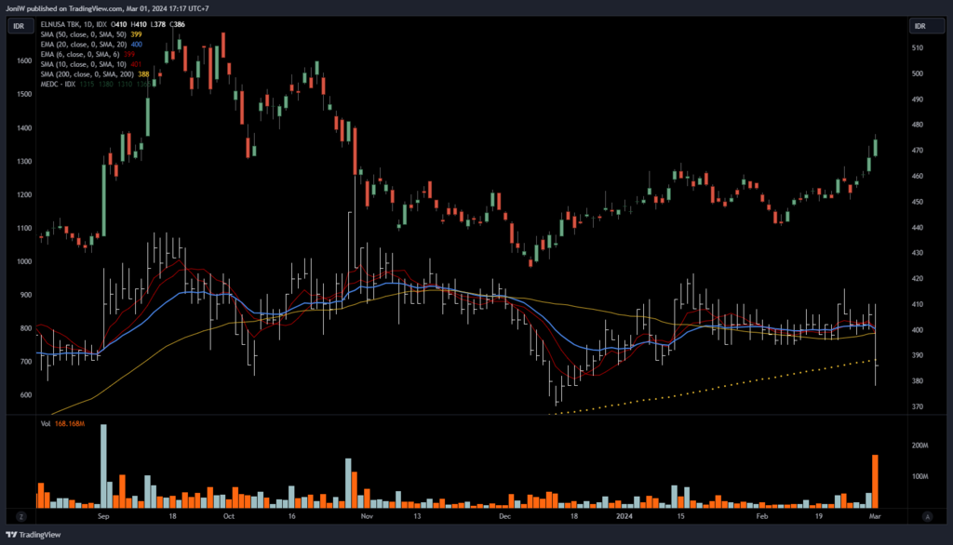Toggle the A auto-scale icon at bottom right
Image resolution: width=953 pixels, height=545 pixels.
pos(927,515)
